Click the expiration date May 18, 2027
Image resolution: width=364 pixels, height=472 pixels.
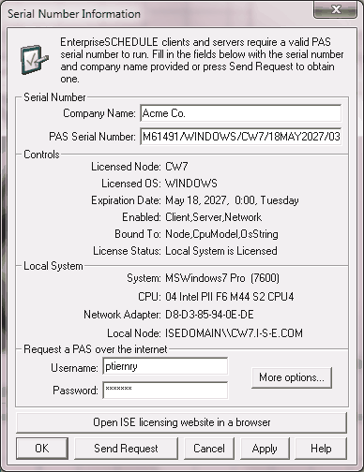point(232,200)
